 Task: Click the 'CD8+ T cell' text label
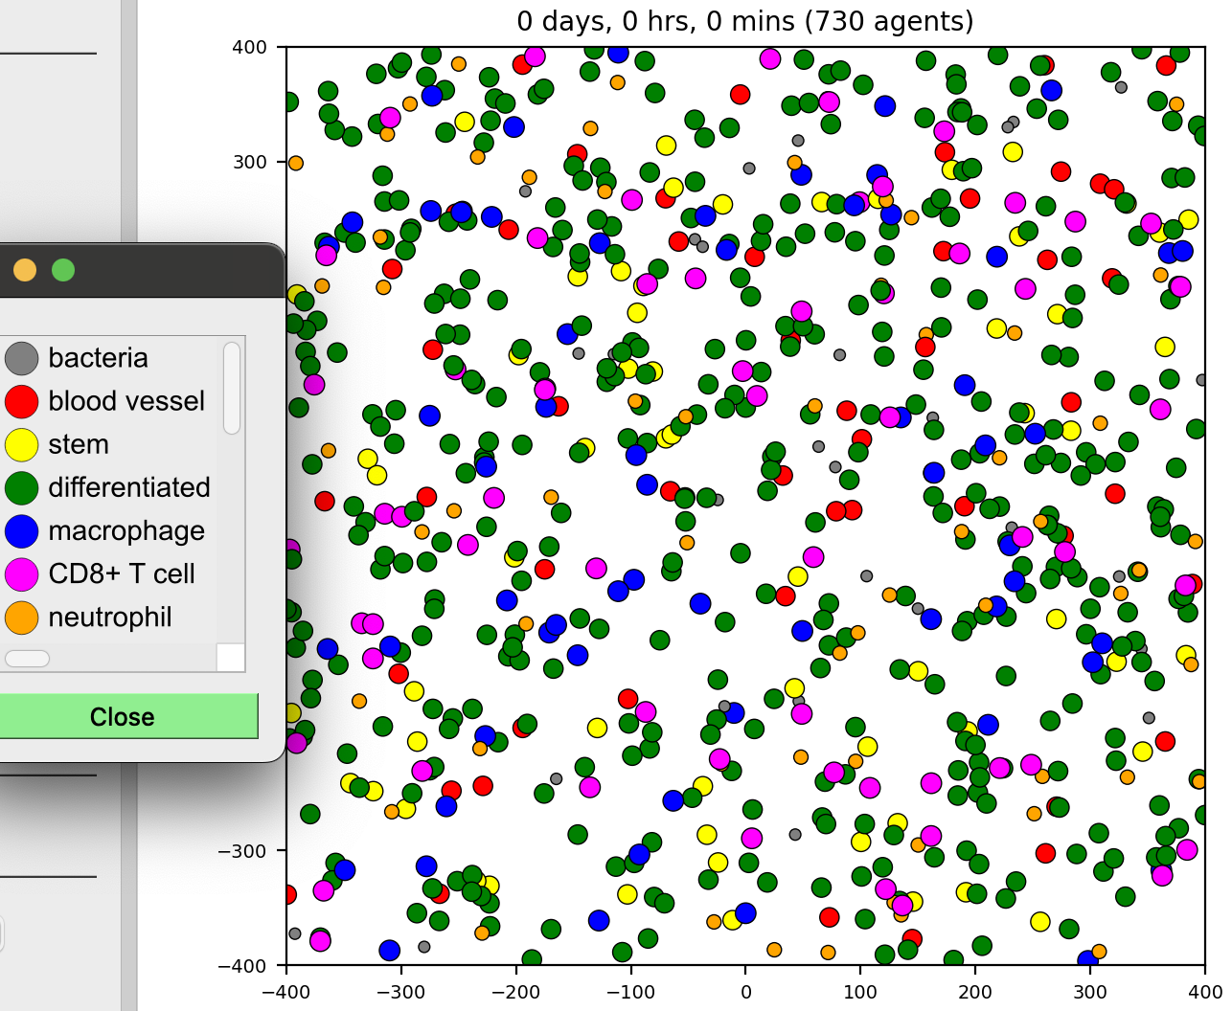pyautogui.click(x=123, y=573)
